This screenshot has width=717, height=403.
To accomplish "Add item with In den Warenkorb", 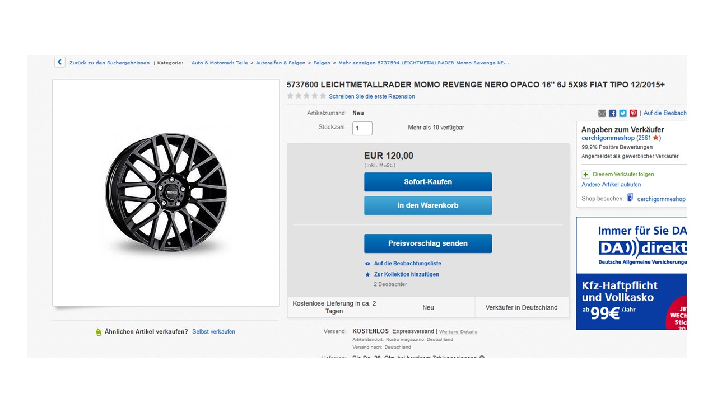I will [x=428, y=205].
